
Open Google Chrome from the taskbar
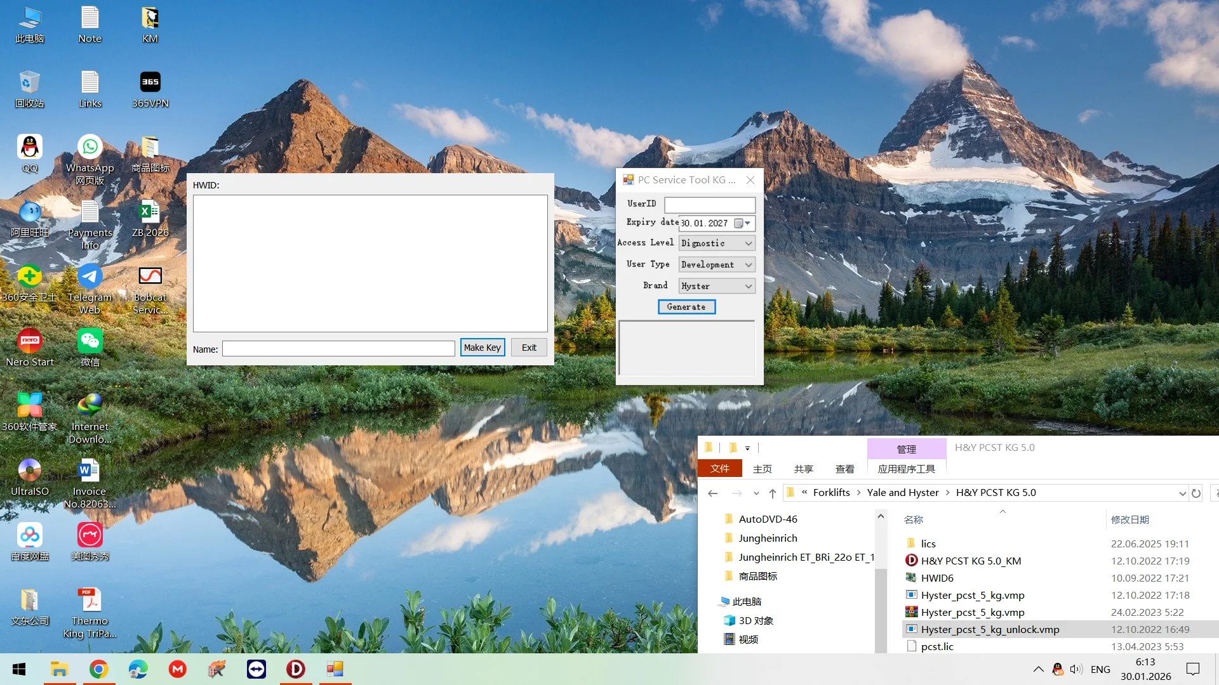98,669
